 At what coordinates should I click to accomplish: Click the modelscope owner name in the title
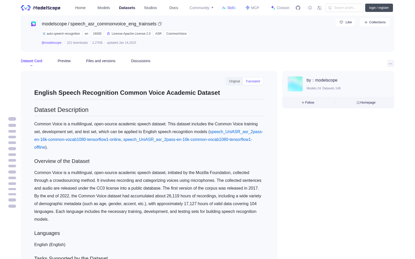point(54,24)
